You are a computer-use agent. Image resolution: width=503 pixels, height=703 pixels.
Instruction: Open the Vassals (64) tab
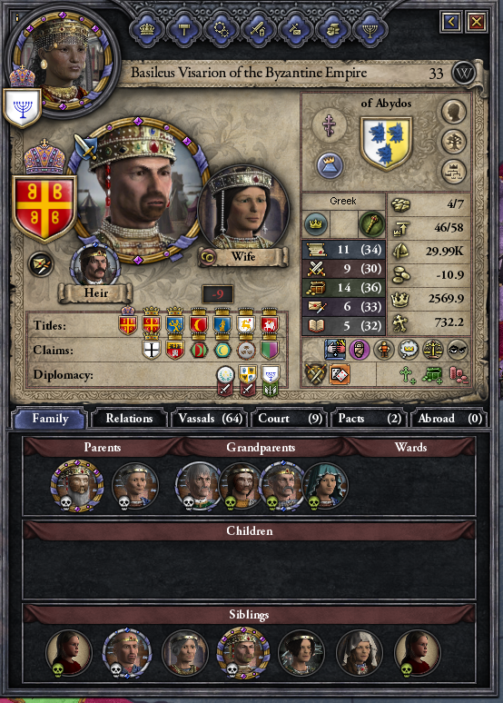210,419
